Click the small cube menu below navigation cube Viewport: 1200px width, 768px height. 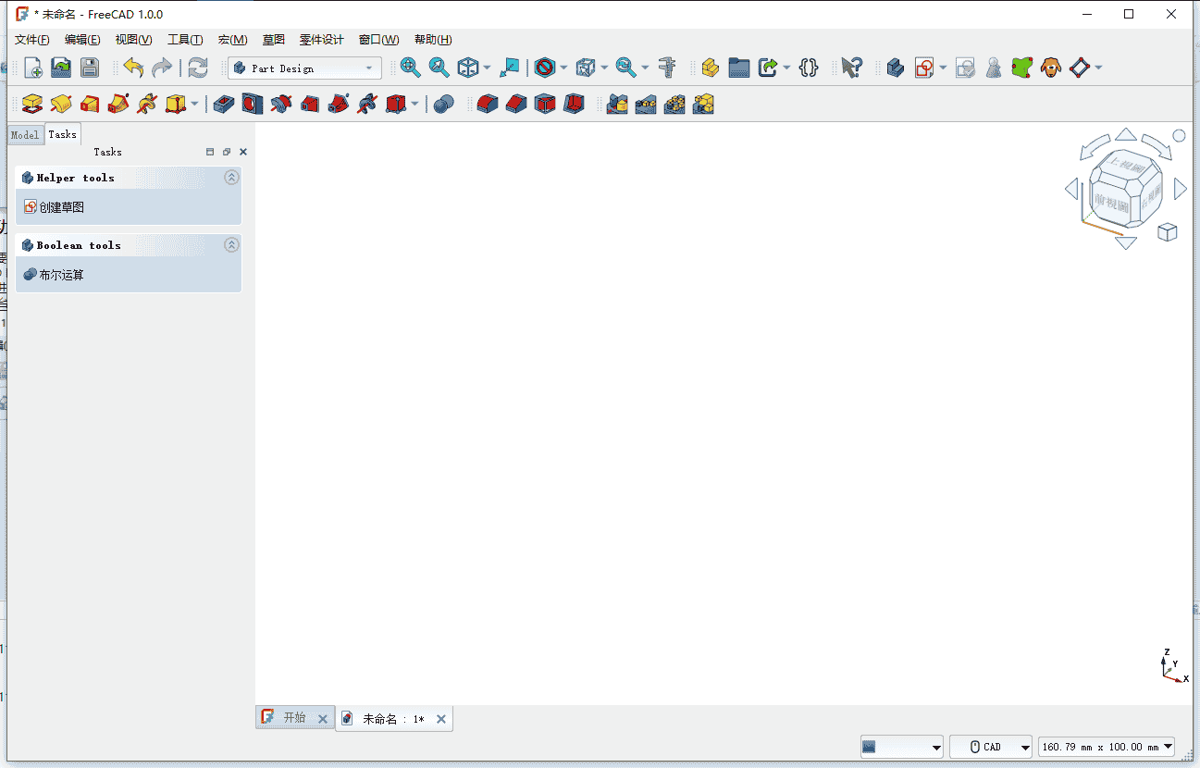[1168, 232]
